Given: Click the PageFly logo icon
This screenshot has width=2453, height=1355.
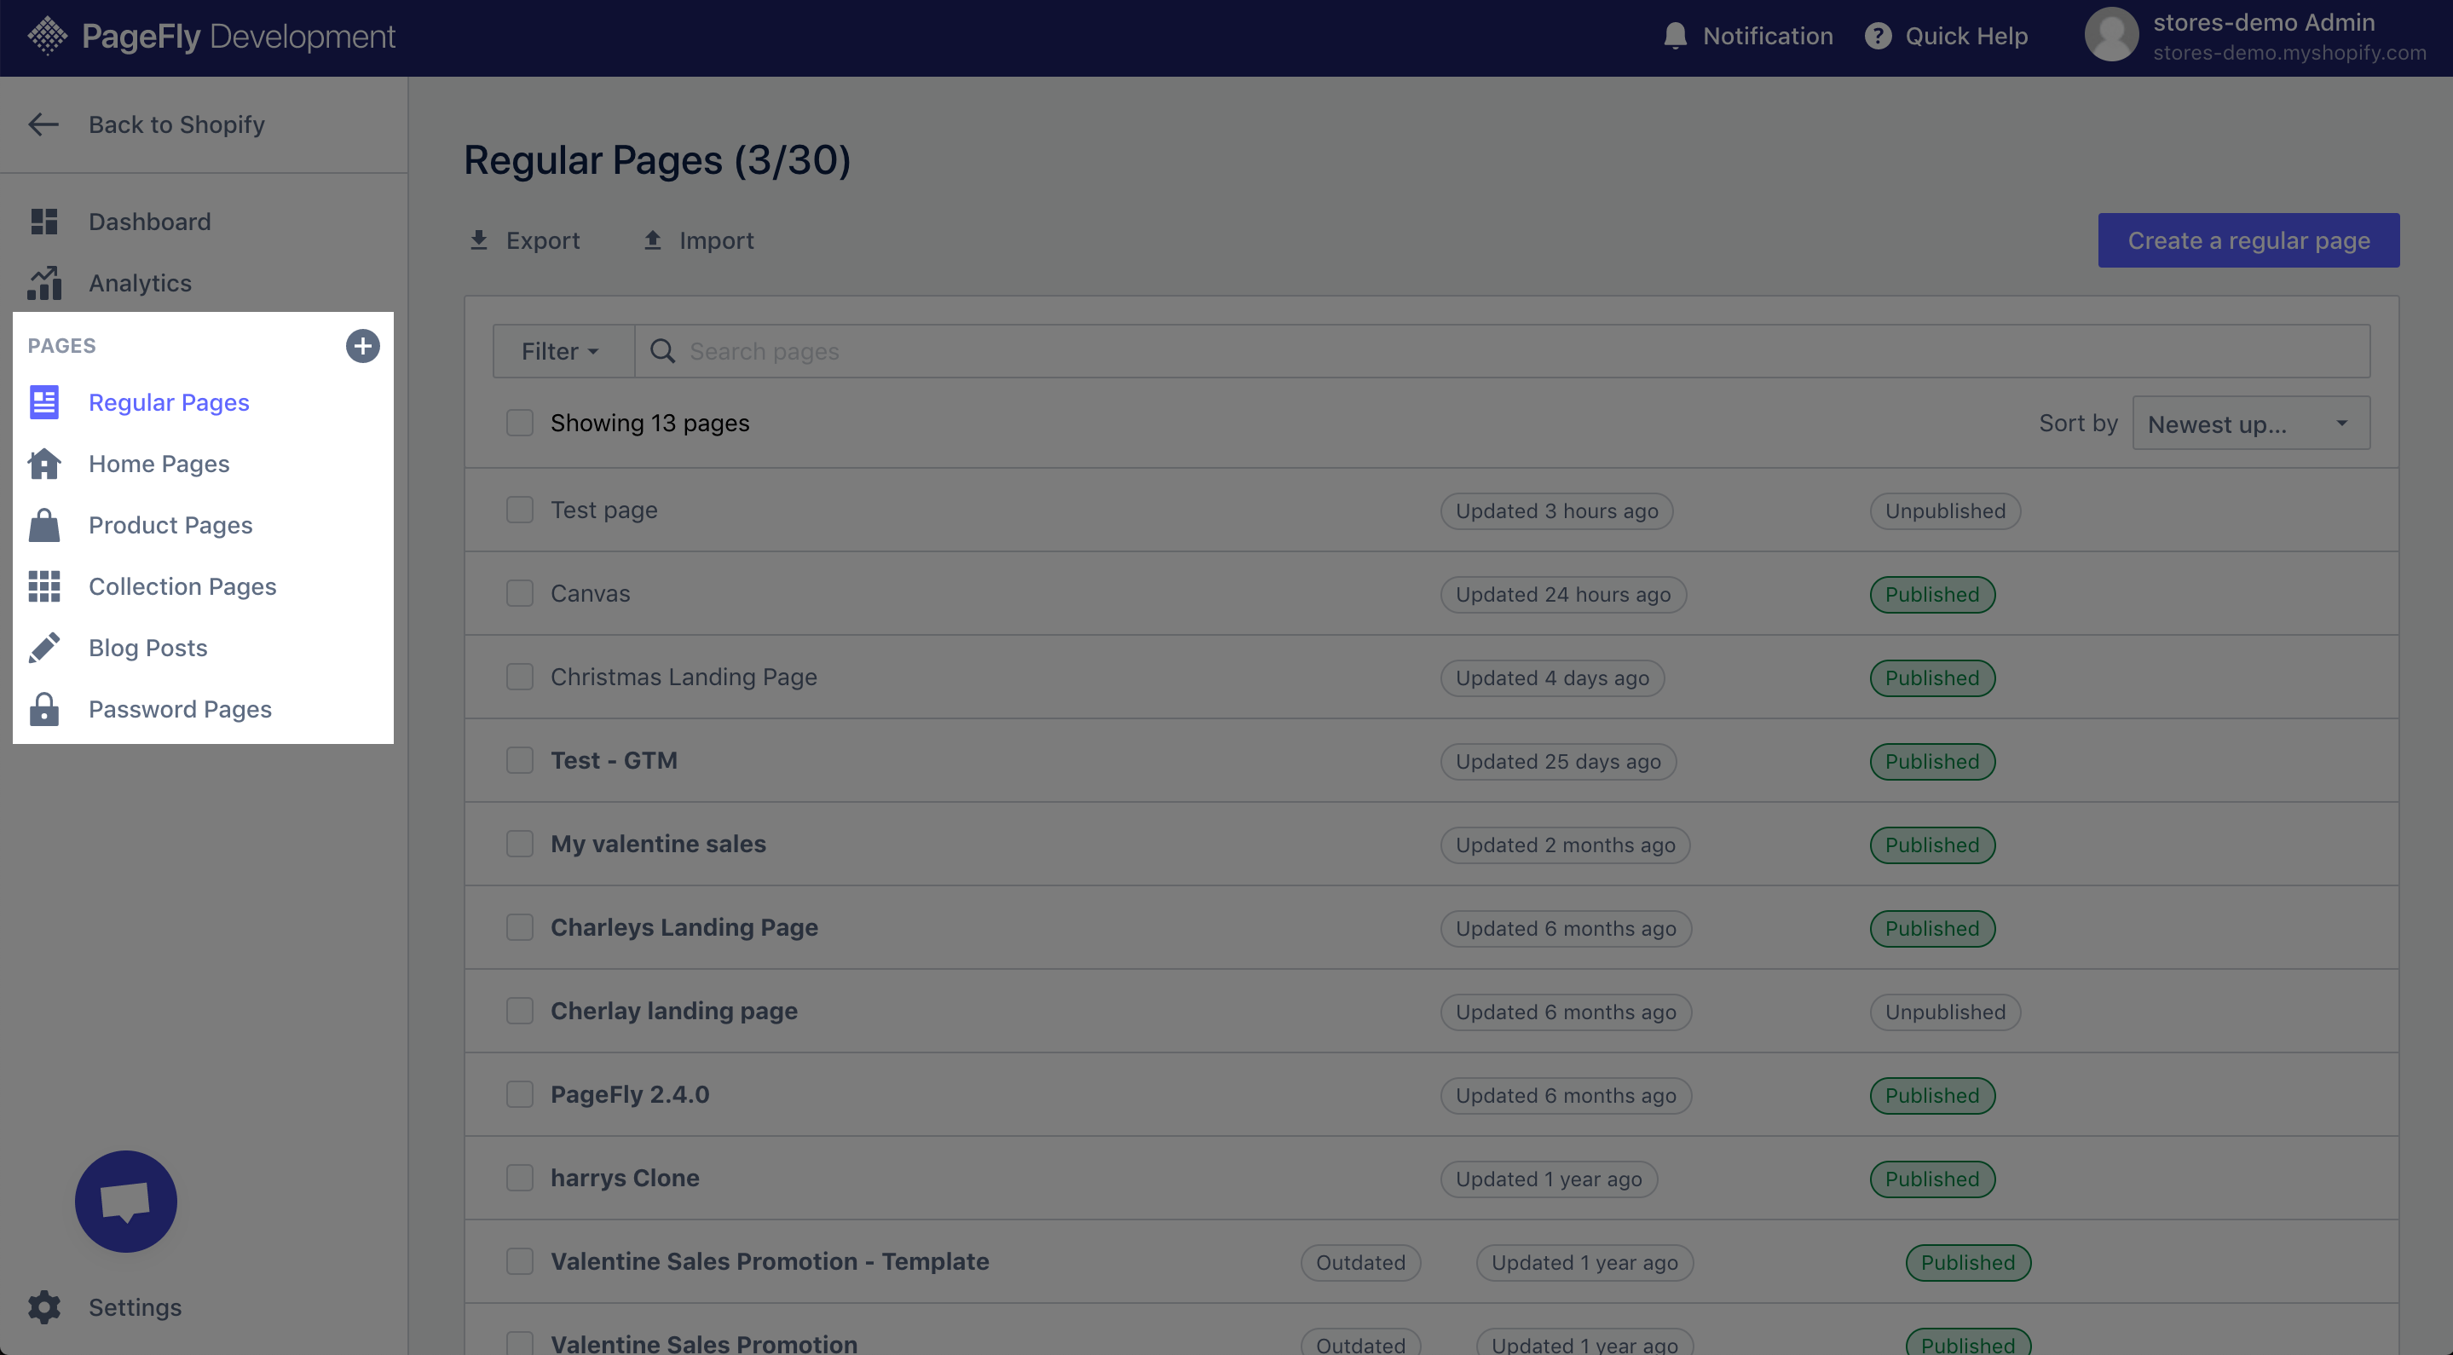Looking at the screenshot, I should click(47, 36).
